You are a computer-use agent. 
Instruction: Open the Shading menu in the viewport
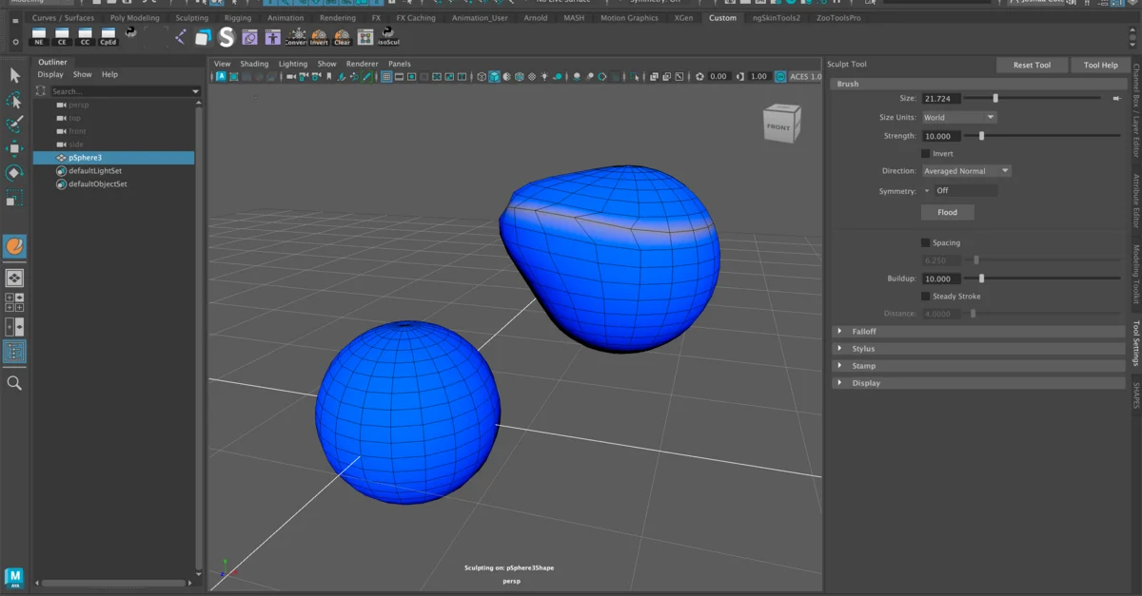point(254,64)
